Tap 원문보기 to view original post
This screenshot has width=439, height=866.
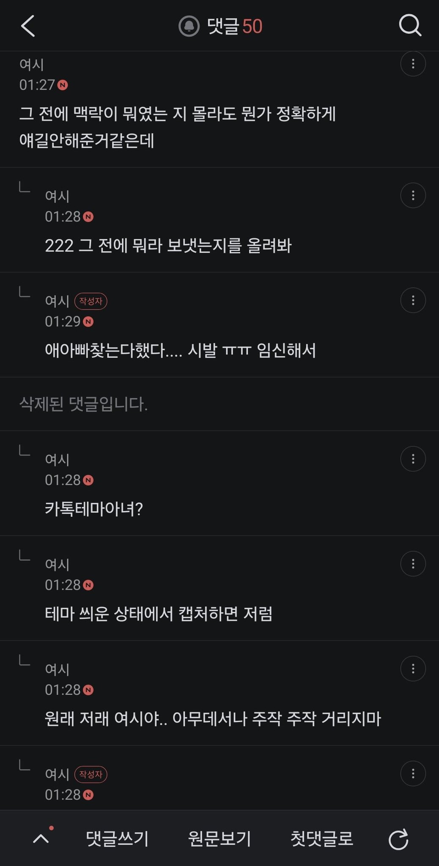coord(219,839)
